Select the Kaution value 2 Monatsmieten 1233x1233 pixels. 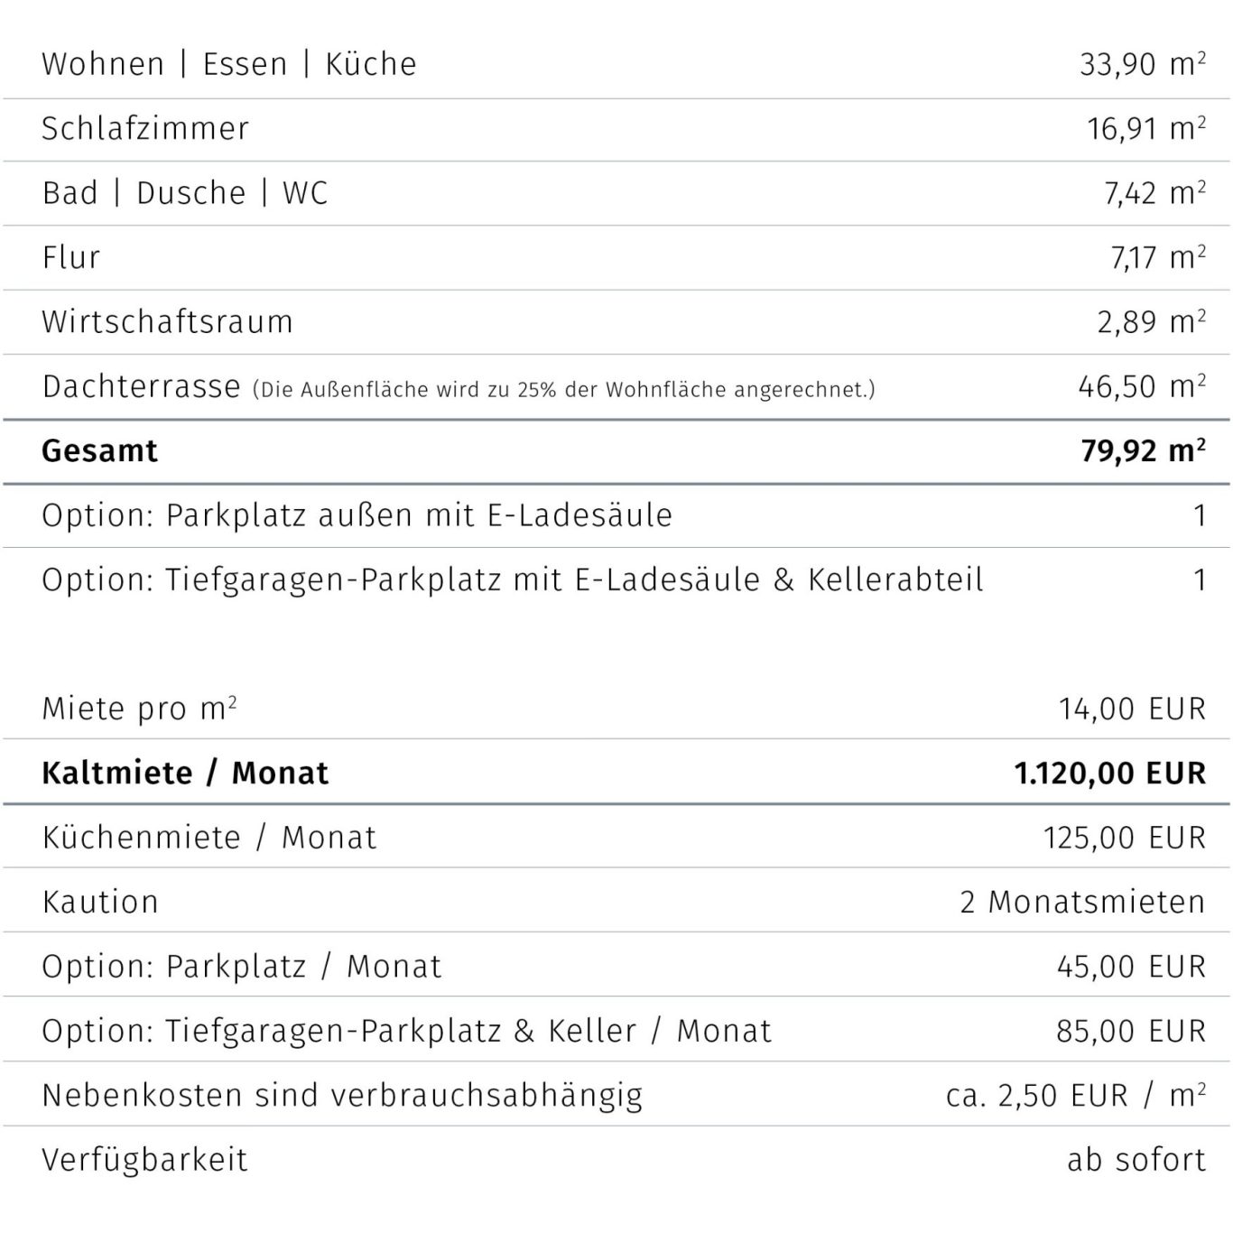[1083, 902]
